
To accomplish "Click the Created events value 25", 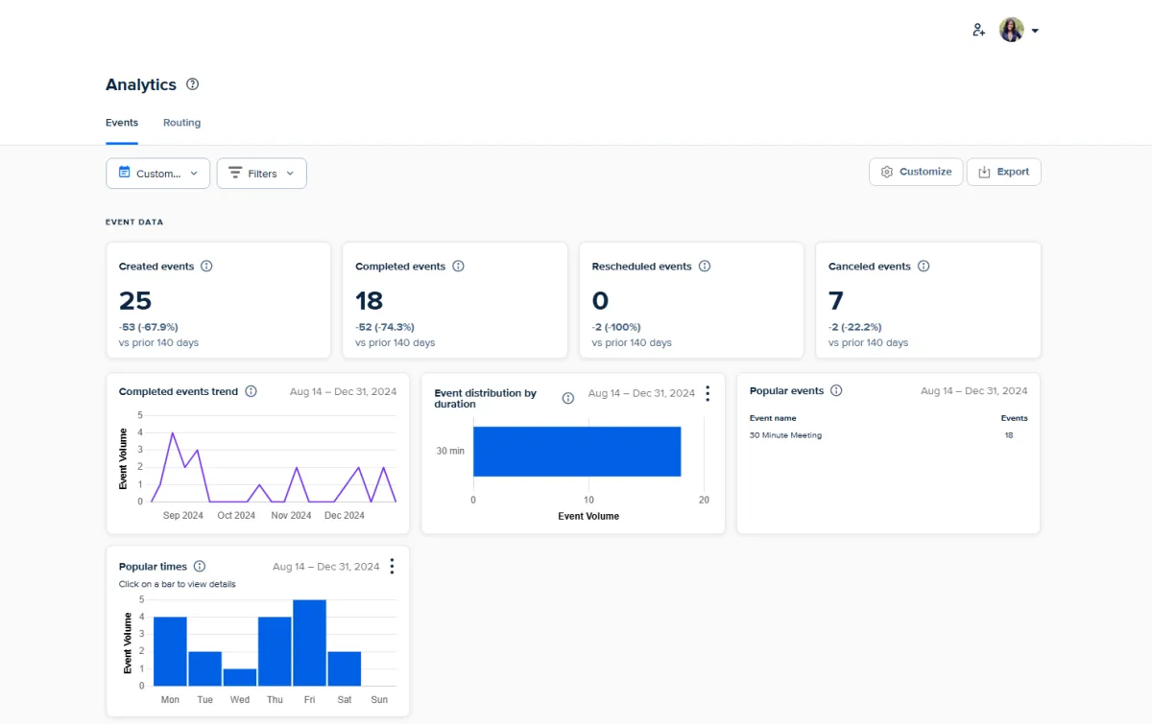I will point(135,300).
